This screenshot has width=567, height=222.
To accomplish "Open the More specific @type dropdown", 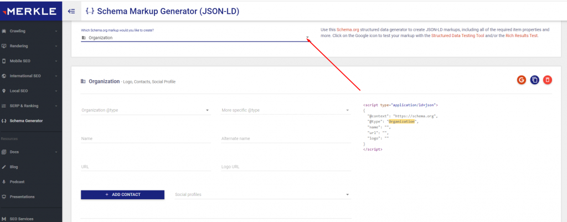I will [x=286, y=110].
